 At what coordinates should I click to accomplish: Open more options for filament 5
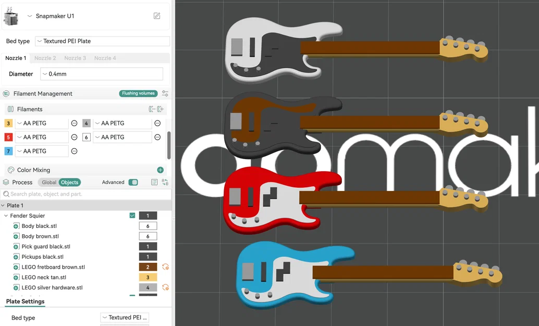point(74,137)
